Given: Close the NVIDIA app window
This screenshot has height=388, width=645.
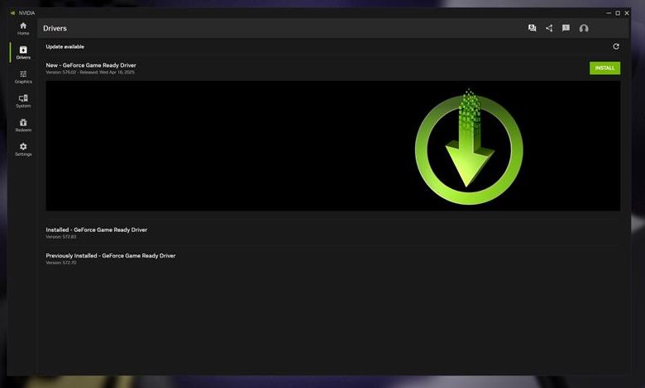Looking at the screenshot, I should tap(627, 13).
